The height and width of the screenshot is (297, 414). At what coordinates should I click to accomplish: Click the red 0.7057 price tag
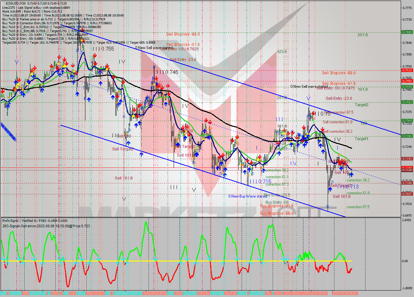[407, 194]
